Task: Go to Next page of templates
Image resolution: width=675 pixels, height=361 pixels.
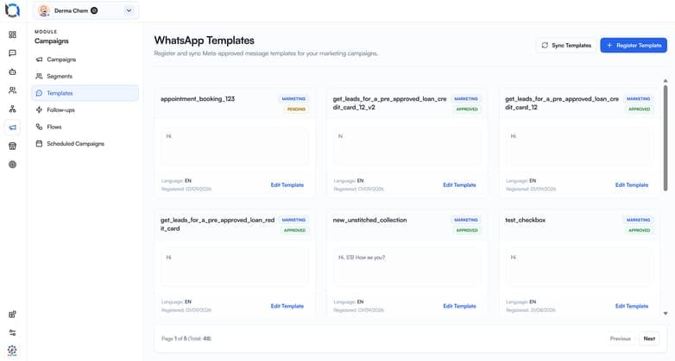Action: [649, 339]
